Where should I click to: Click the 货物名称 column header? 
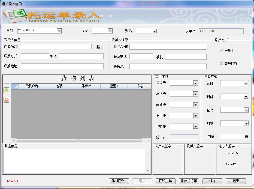tap(32, 86)
